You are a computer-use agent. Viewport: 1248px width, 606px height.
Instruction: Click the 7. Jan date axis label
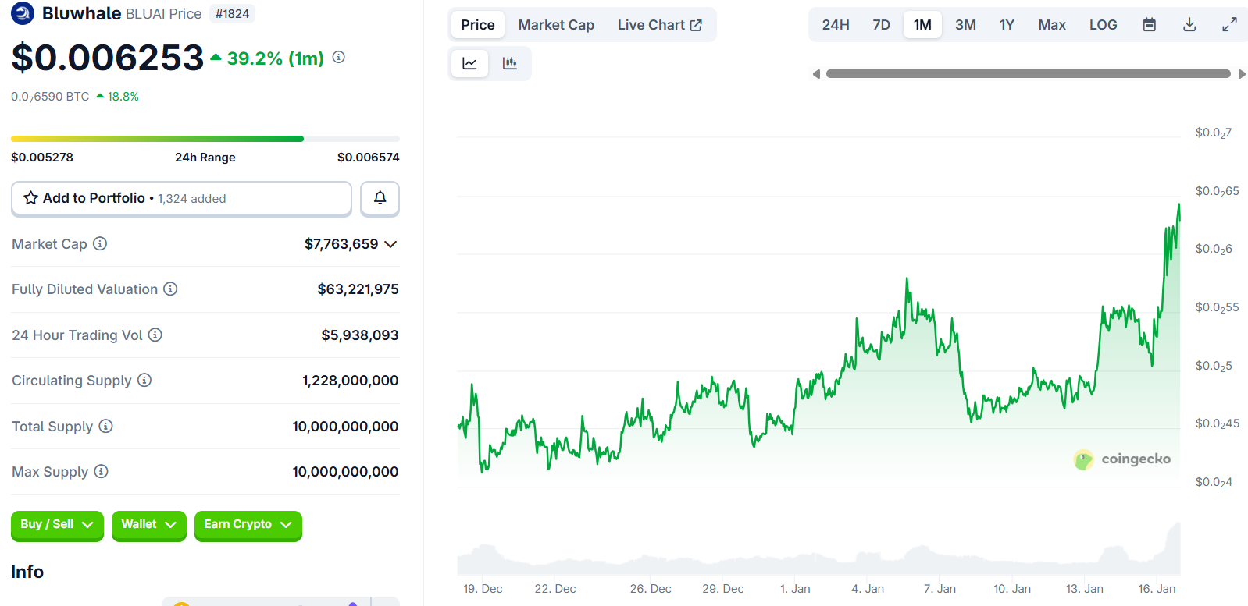(940, 589)
